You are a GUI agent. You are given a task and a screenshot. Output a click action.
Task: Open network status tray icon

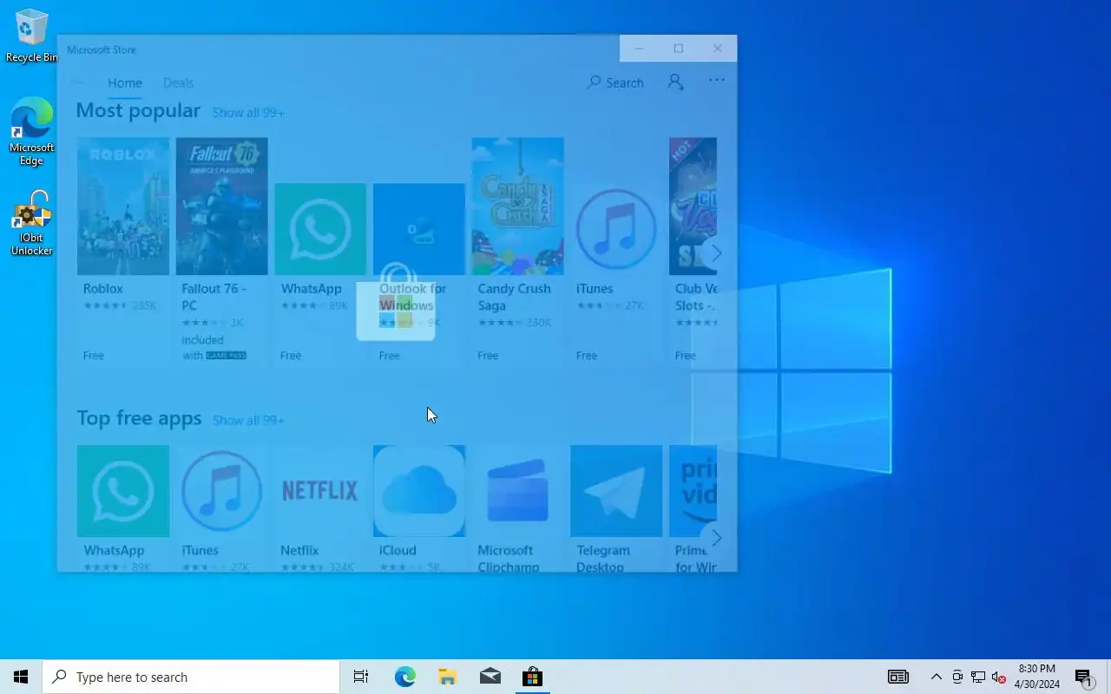[978, 677]
